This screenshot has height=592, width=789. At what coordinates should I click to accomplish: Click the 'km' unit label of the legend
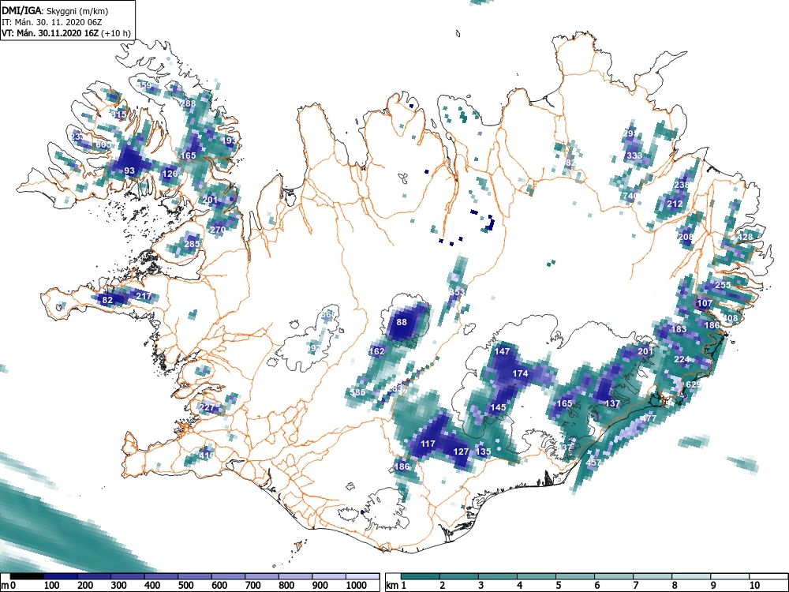click(392, 585)
